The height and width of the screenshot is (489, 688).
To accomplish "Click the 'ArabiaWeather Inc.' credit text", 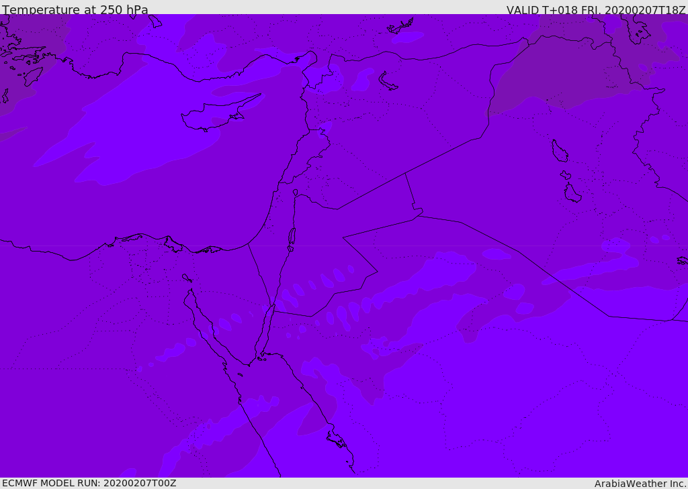I will pos(640,484).
